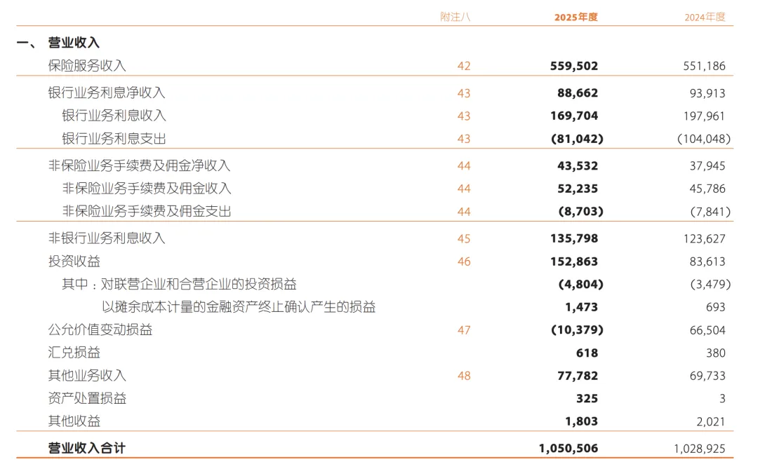Select the 以摊余成本计量的金融资产 row label
The height and width of the screenshot is (462, 758).
pyautogui.click(x=239, y=306)
